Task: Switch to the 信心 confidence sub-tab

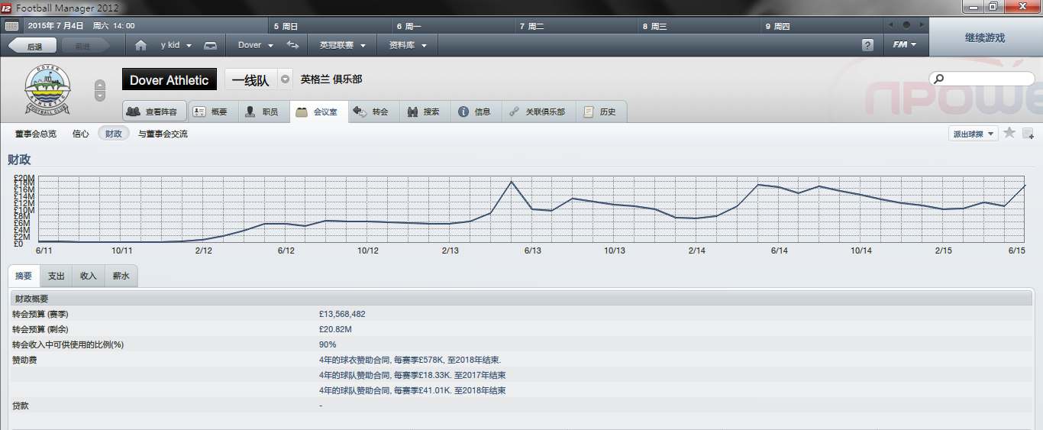Action: 81,134
